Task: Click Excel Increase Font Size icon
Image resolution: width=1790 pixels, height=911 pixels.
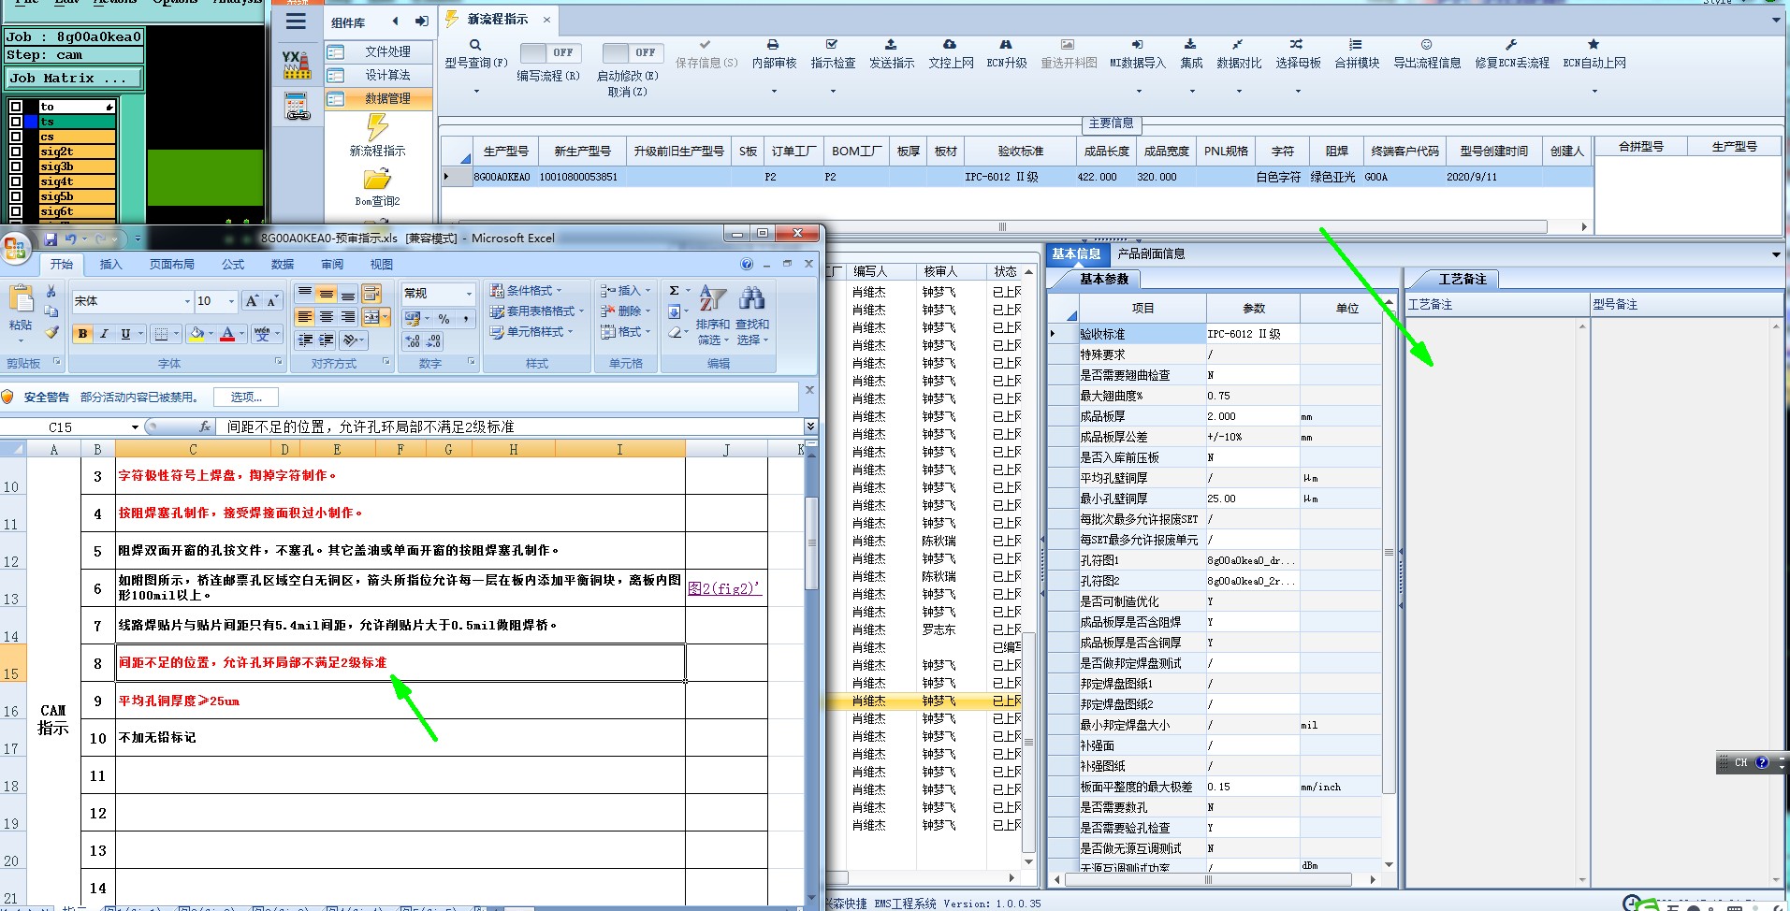Action: coord(251,300)
